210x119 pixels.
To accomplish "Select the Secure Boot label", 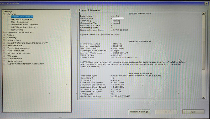I will [x=14, y=40].
